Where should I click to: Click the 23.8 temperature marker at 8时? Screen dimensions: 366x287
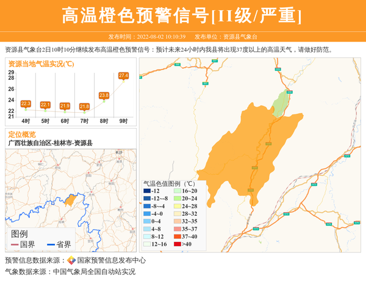[104, 95]
